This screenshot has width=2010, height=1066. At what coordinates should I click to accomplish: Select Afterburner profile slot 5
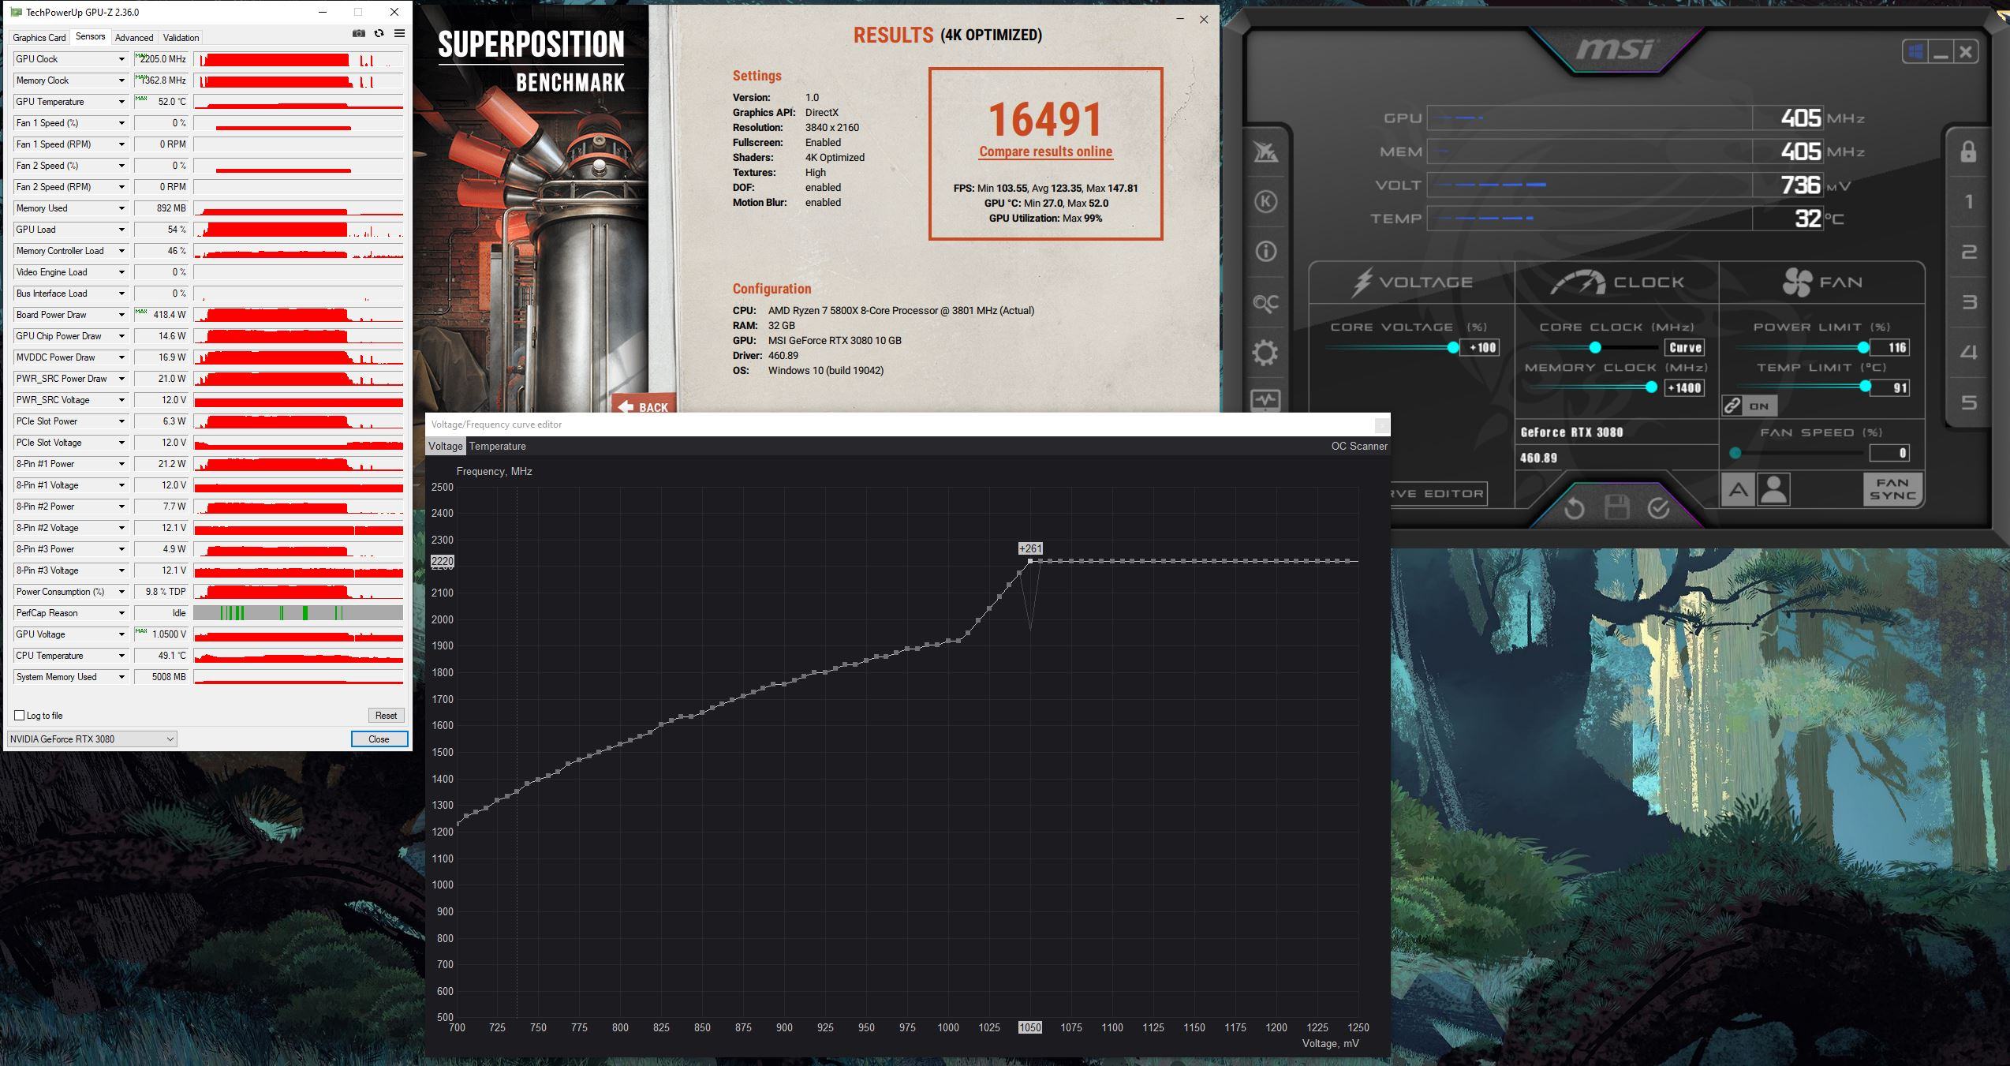[1968, 403]
